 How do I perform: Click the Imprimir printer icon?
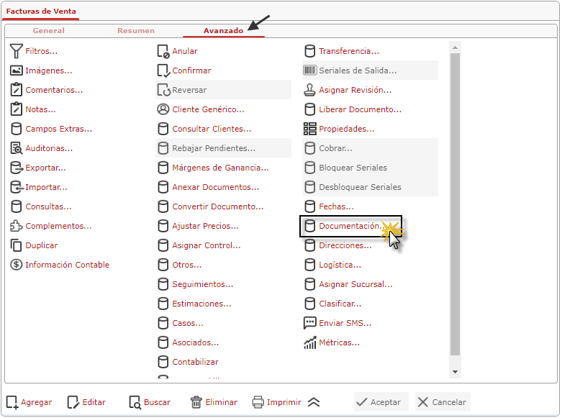(x=258, y=402)
